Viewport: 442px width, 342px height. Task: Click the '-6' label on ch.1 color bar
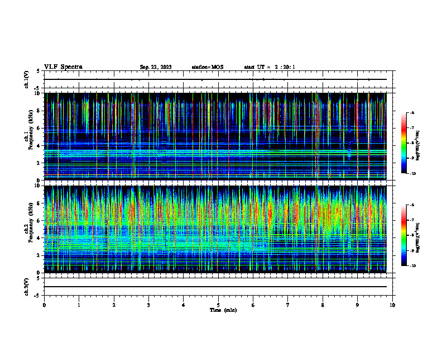pos(412,112)
